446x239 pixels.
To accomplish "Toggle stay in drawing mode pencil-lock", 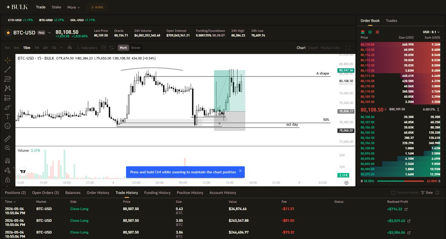I will [x=8, y=170].
